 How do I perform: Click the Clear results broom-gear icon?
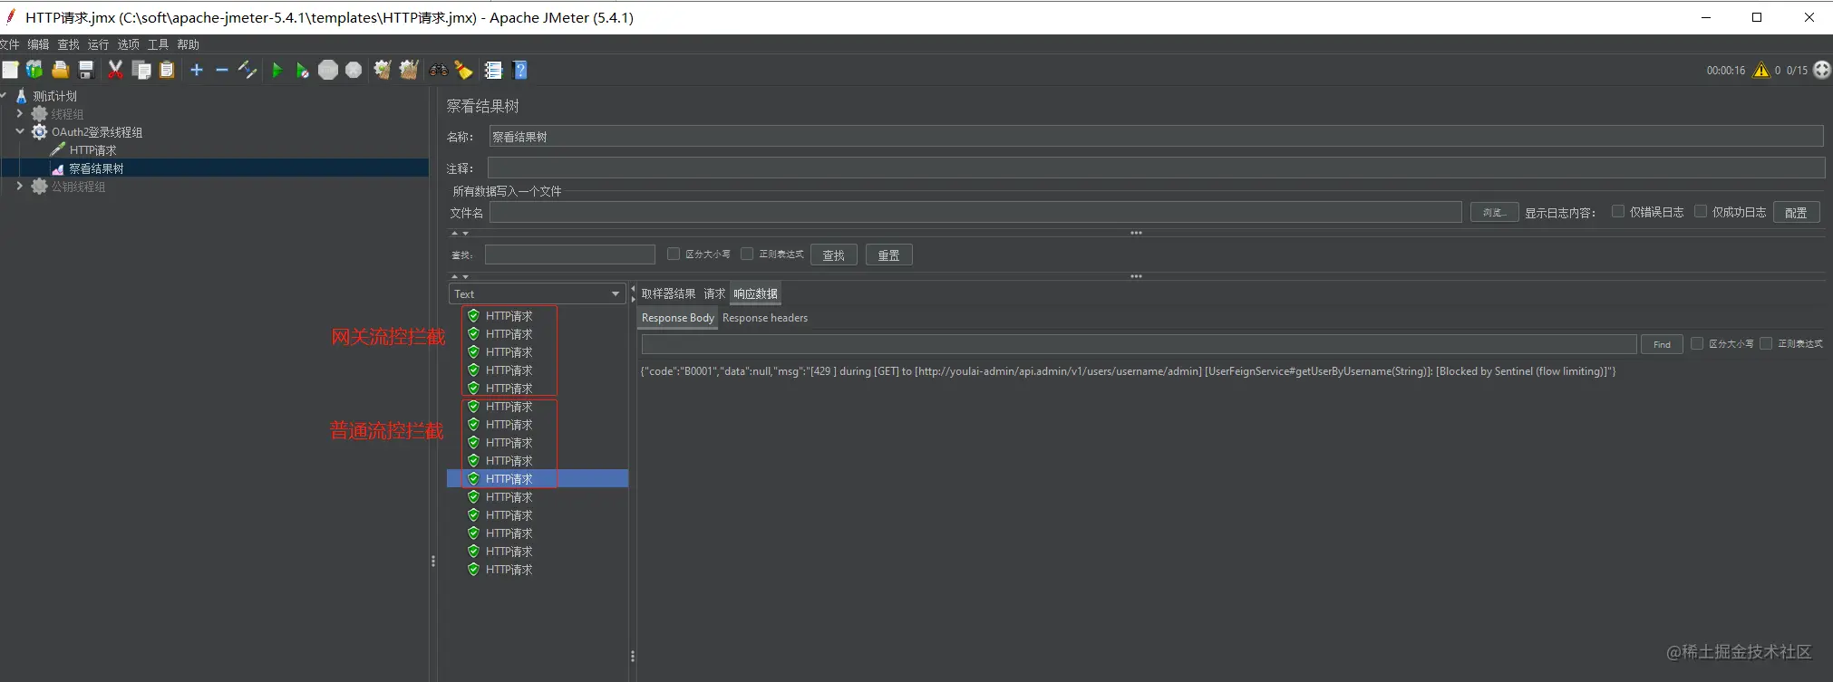[383, 70]
